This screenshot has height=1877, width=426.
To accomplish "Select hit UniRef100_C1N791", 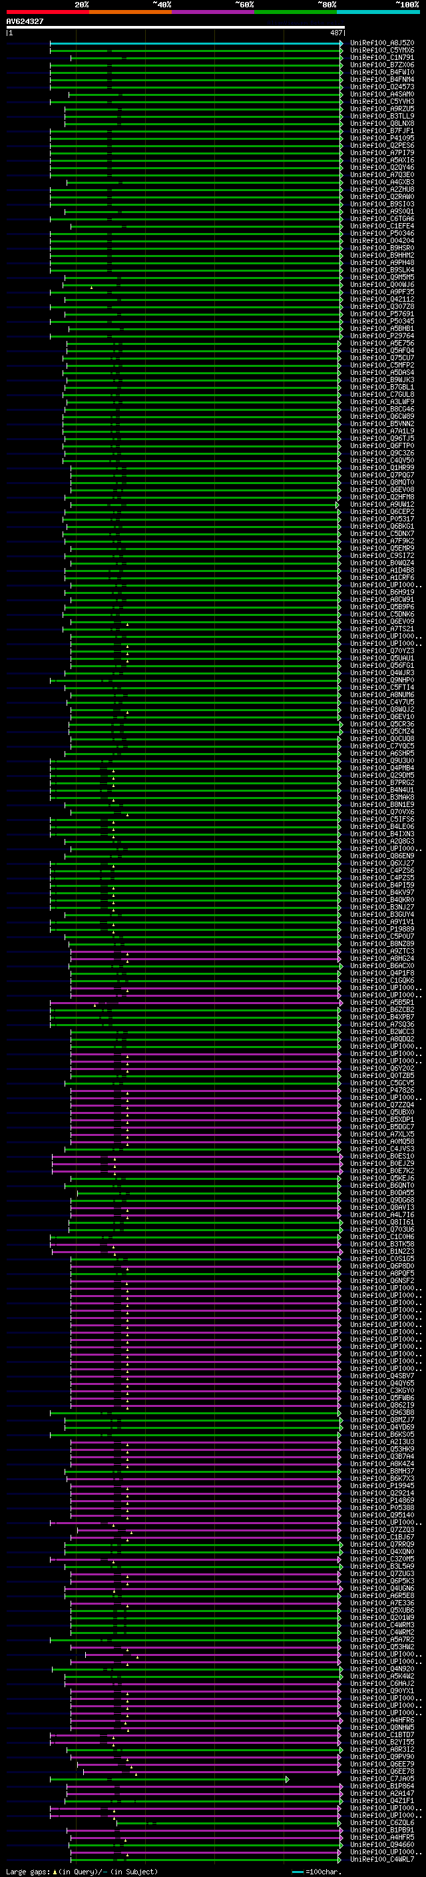I will [382, 57].
